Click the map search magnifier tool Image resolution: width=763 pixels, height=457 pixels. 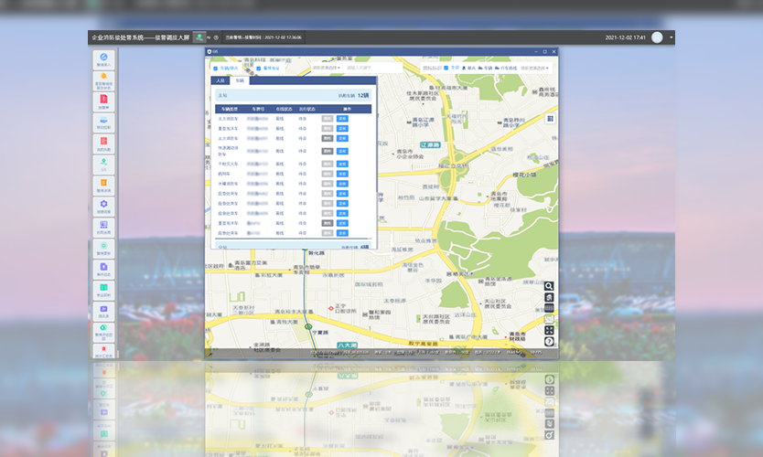point(549,286)
